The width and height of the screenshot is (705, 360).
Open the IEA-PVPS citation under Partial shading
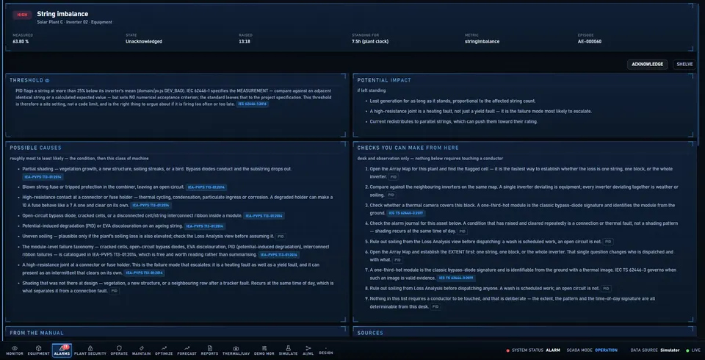(x=43, y=177)
